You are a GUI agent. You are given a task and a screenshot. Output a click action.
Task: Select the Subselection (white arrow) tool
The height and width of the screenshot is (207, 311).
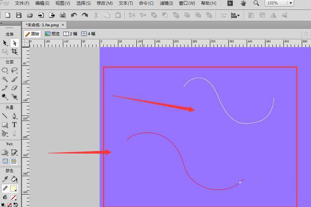click(x=14, y=43)
